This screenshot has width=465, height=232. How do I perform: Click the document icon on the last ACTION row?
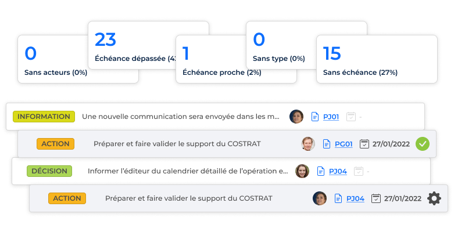coord(338,198)
